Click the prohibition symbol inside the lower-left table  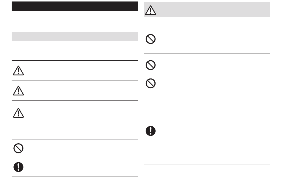click(x=18, y=148)
